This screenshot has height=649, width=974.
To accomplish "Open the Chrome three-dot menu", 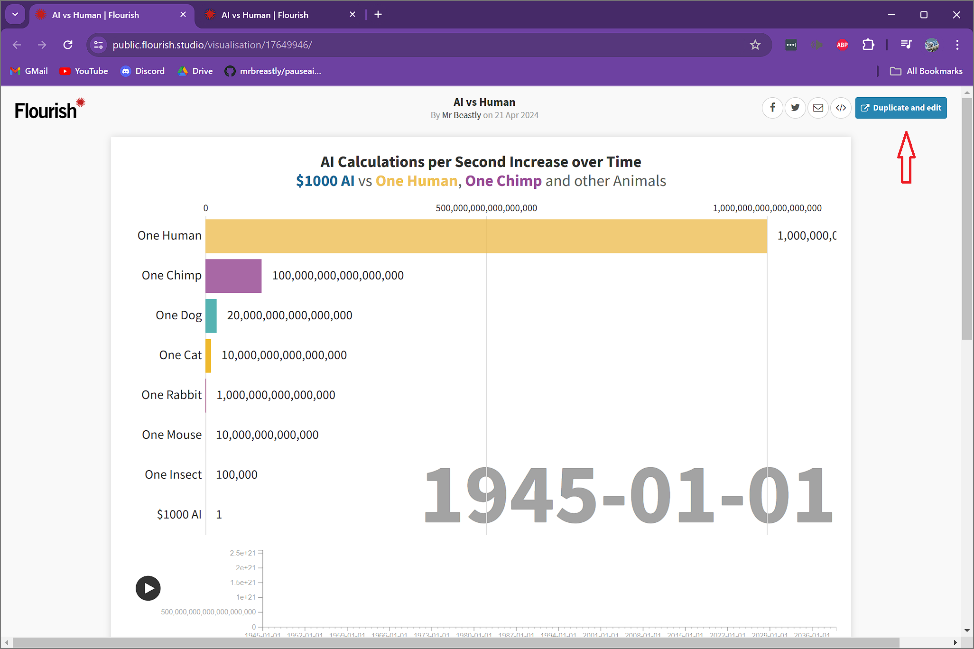I will pyautogui.click(x=957, y=45).
